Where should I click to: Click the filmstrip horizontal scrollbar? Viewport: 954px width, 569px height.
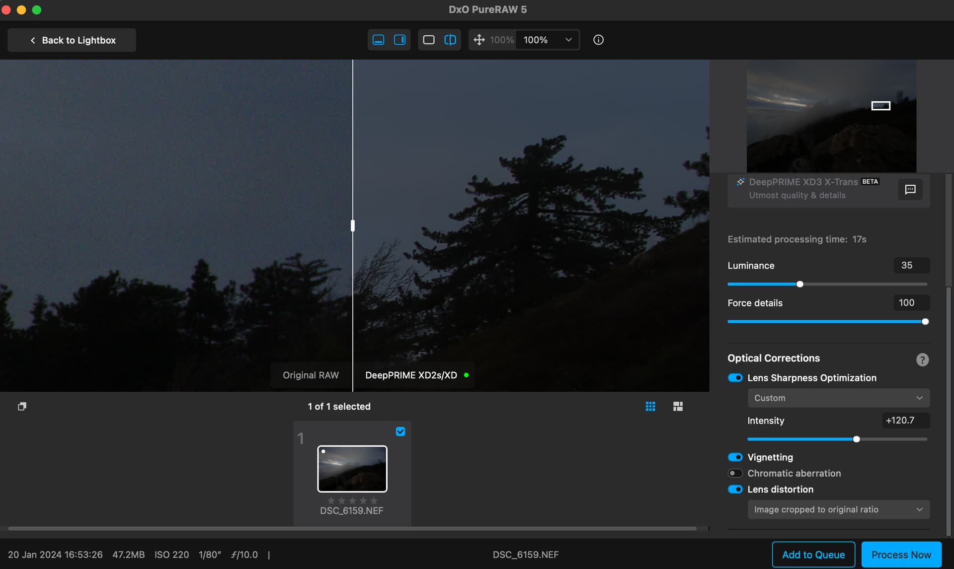[x=352, y=528]
